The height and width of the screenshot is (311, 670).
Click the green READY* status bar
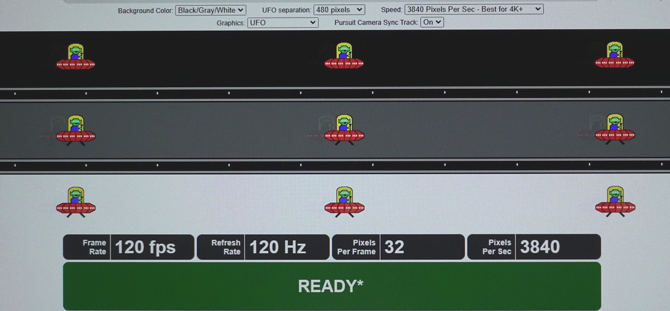click(332, 286)
